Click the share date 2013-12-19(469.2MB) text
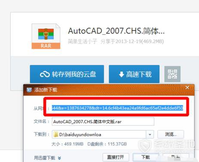This screenshot has width=199, height=162. (140, 42)
